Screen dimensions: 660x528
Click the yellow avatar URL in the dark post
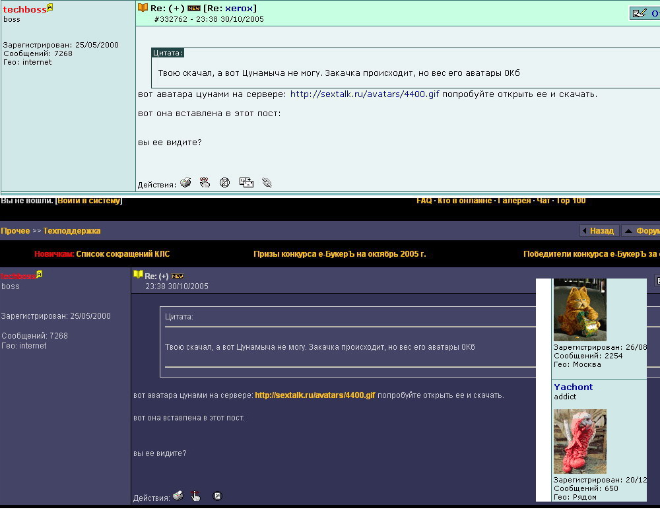pos(315,395)
